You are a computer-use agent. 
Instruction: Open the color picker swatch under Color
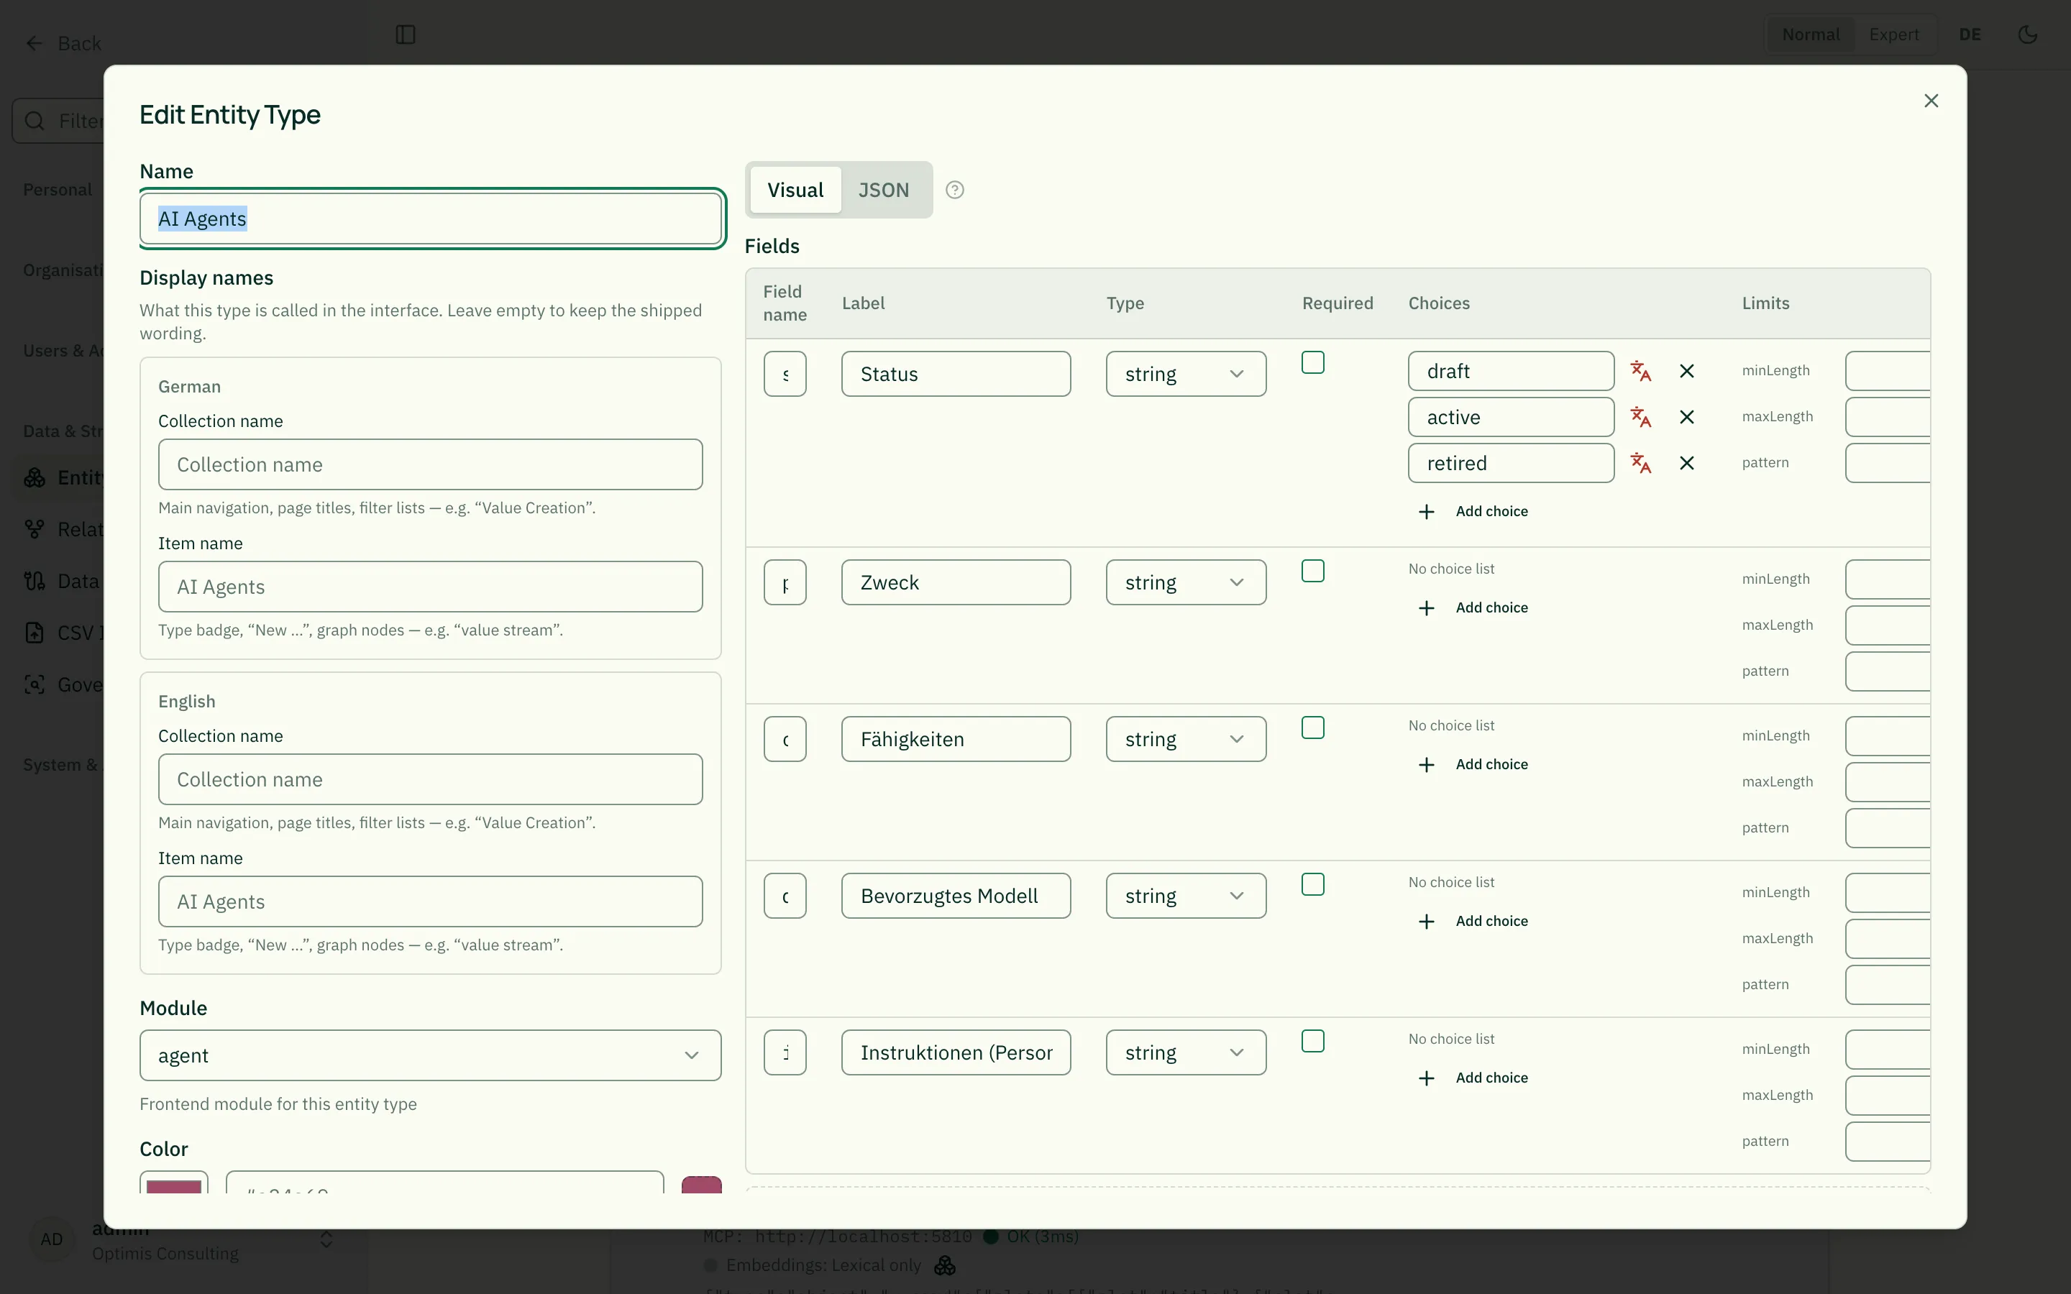pos(174,1183)
